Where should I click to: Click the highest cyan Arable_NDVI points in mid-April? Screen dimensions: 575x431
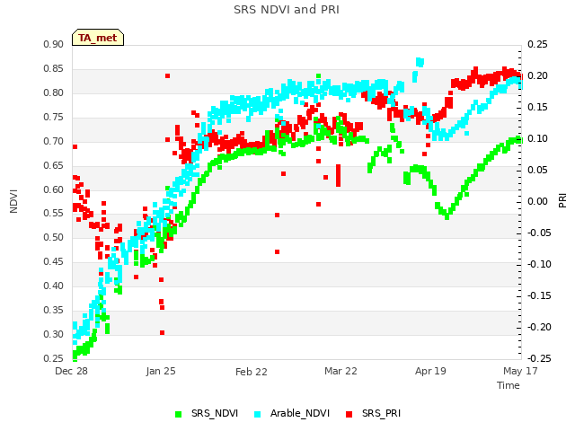[x=420, y=62]
